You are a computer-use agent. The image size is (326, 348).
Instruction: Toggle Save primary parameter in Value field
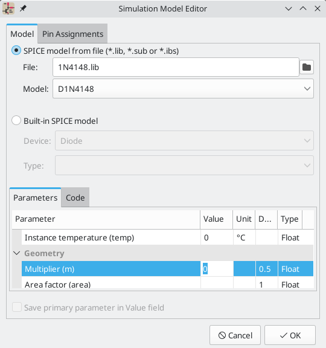17,308
